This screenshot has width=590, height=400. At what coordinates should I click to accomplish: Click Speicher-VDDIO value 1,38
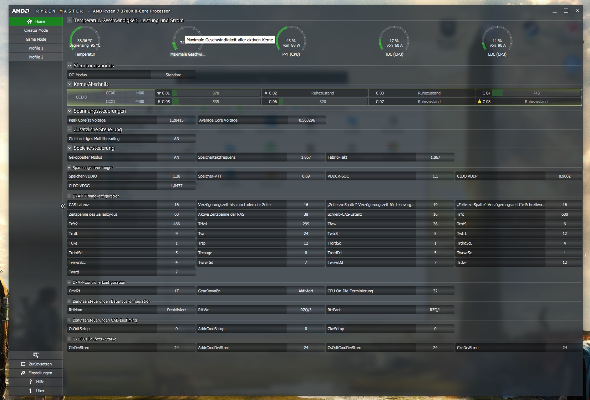click(x=177, y=176)
